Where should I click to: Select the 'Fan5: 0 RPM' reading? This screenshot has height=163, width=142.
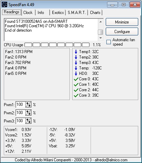click(x=16, y=74)
